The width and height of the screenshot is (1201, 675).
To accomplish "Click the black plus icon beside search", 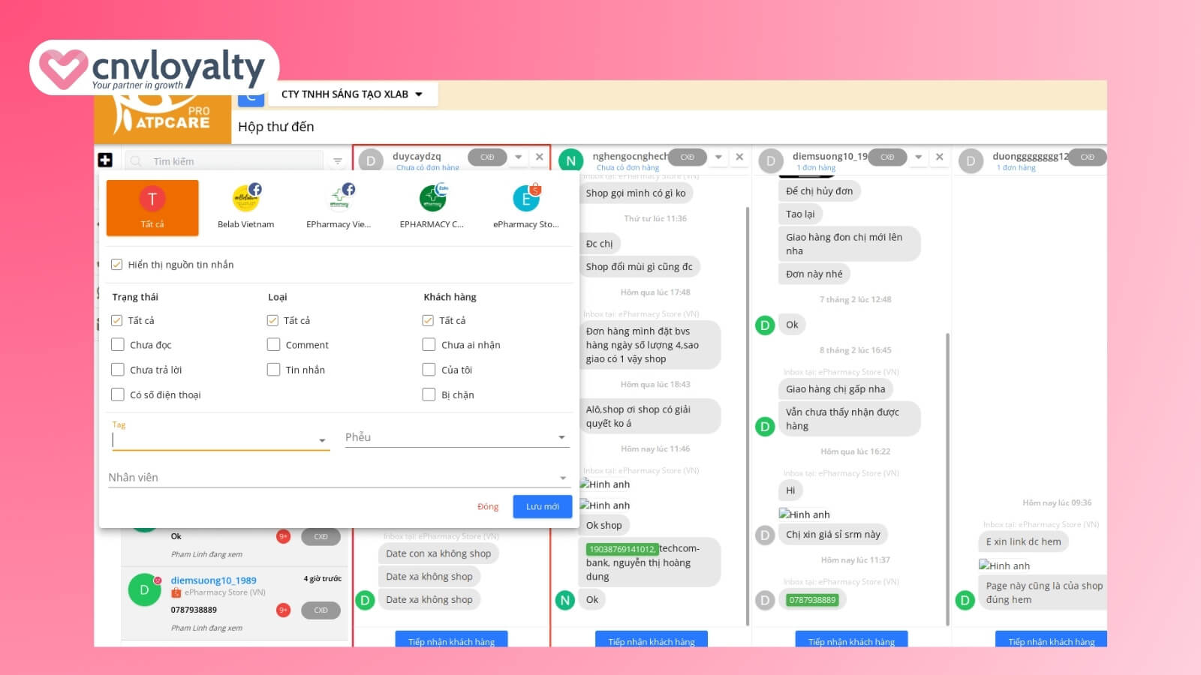I will (x=105, y=160).
